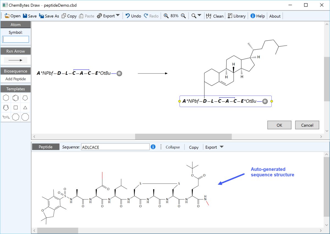Click the atom Symbol input field
The width and height of the screenshot is (330, 234).
click(x=16, y=39)
